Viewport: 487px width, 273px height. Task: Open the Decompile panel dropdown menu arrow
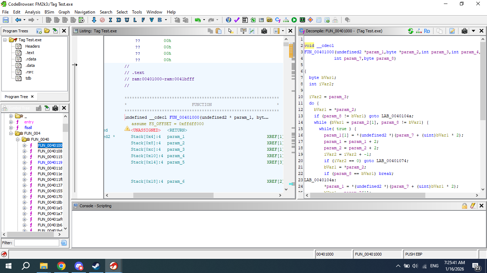[473, 31]
